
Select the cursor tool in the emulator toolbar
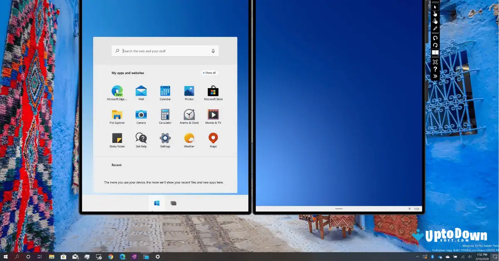[435, 7]
